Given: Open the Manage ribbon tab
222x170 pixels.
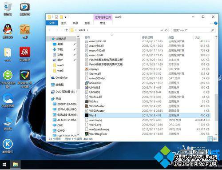Looking at the screenshot, I should (103, 23).
